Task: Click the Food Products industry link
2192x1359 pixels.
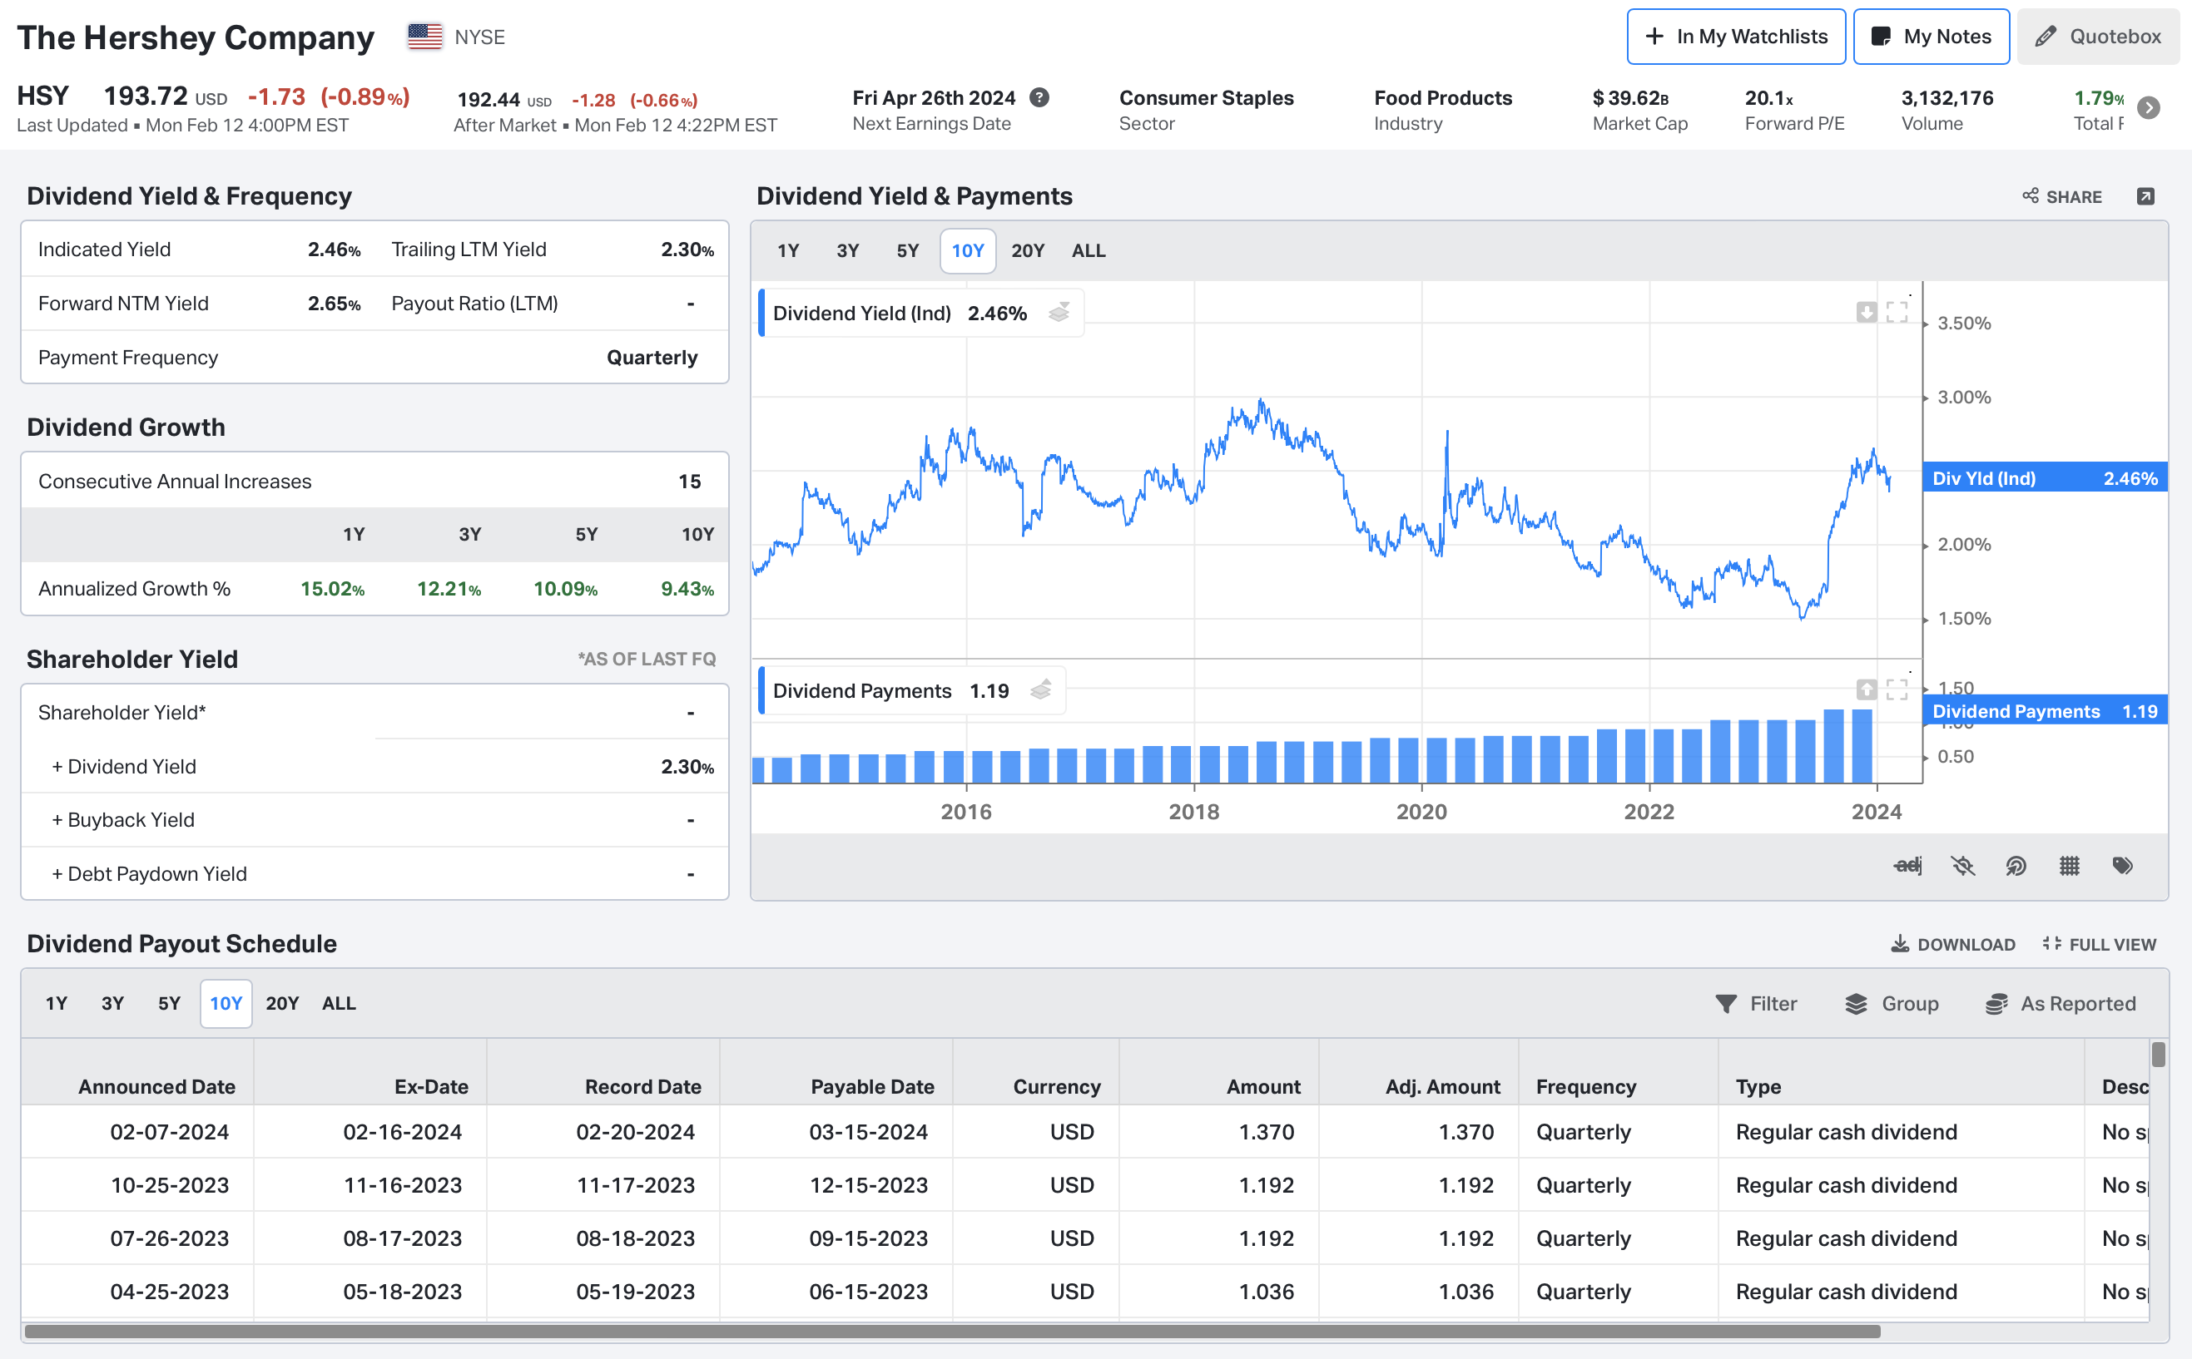Action: pyautogui.click(x=1443, y=97)
